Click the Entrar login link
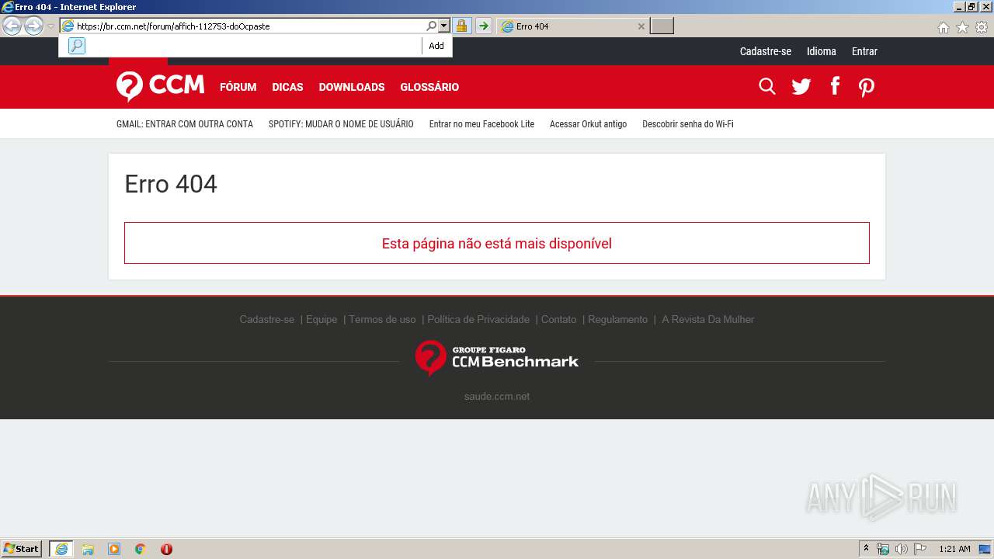 (x=864, y=51)
